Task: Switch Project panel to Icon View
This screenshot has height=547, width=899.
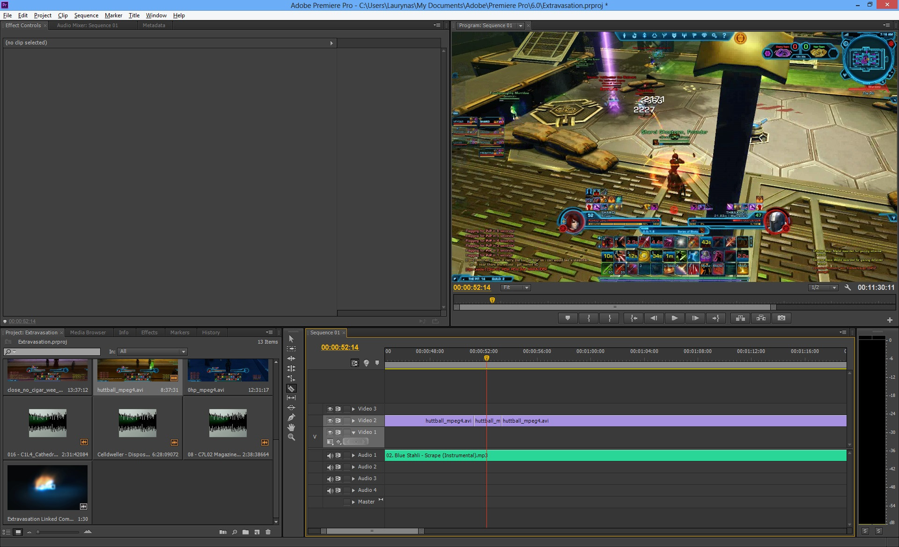Action: pyautogui.click(x=18, y=532)
